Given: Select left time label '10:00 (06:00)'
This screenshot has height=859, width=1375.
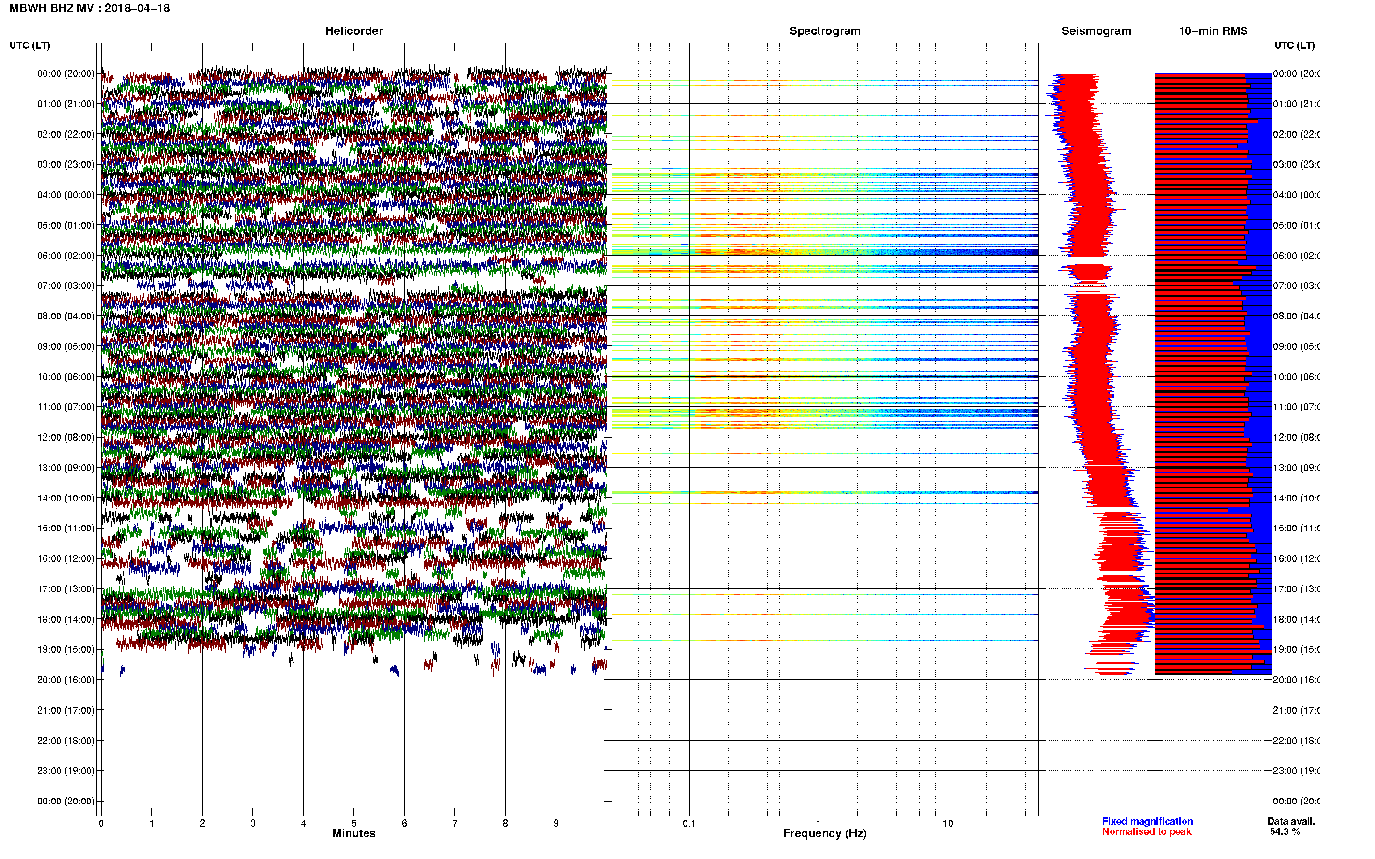Looking at the screenshot, I should click(x=66, y=377).
